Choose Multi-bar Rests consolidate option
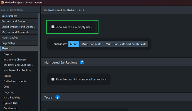The image size is (192, 111). 91,44
